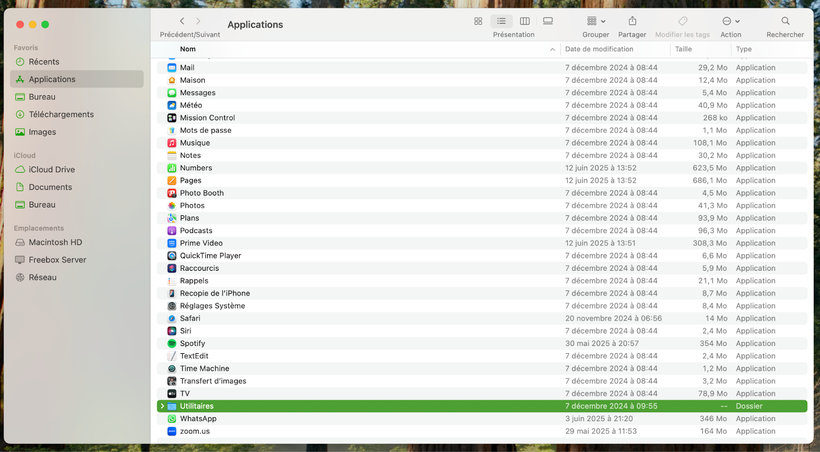This screenshot has width=820, height=452.
Task: Select list view presentation mode
Action: pyautogui.click(x=501, y=21)
